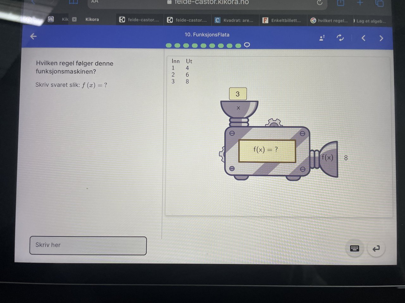Click the output value 8 beside the spout
The height and width of the screenshot is (303, 405).
click(x=346, y=158)
